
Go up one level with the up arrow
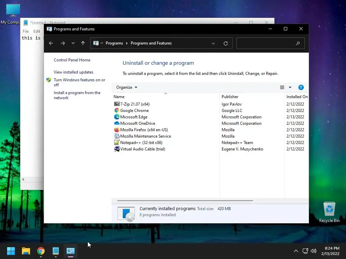click(83, 43)
